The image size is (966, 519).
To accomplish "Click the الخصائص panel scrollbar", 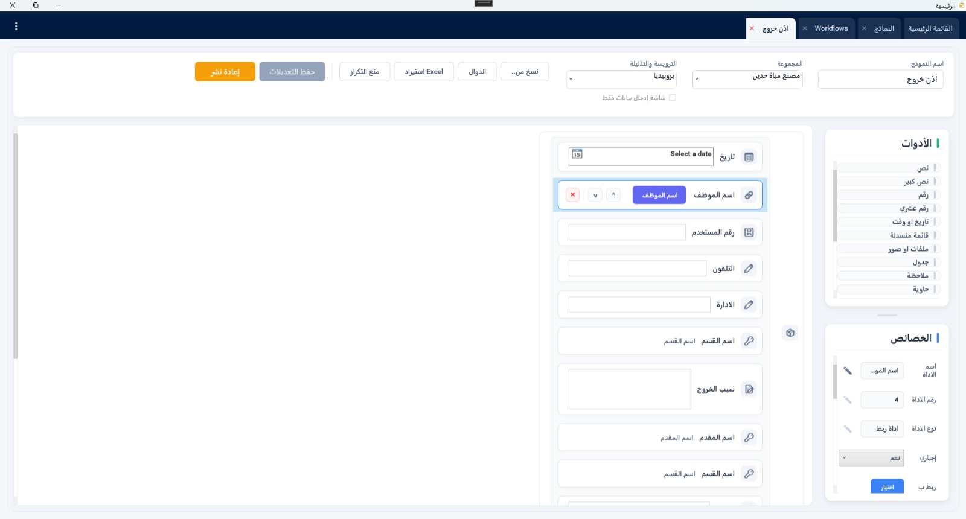I will tap(835, 380).
